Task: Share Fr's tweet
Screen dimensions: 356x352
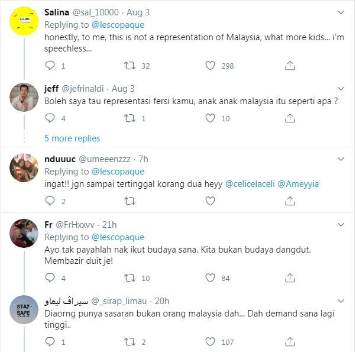Action: pos(290,278)
